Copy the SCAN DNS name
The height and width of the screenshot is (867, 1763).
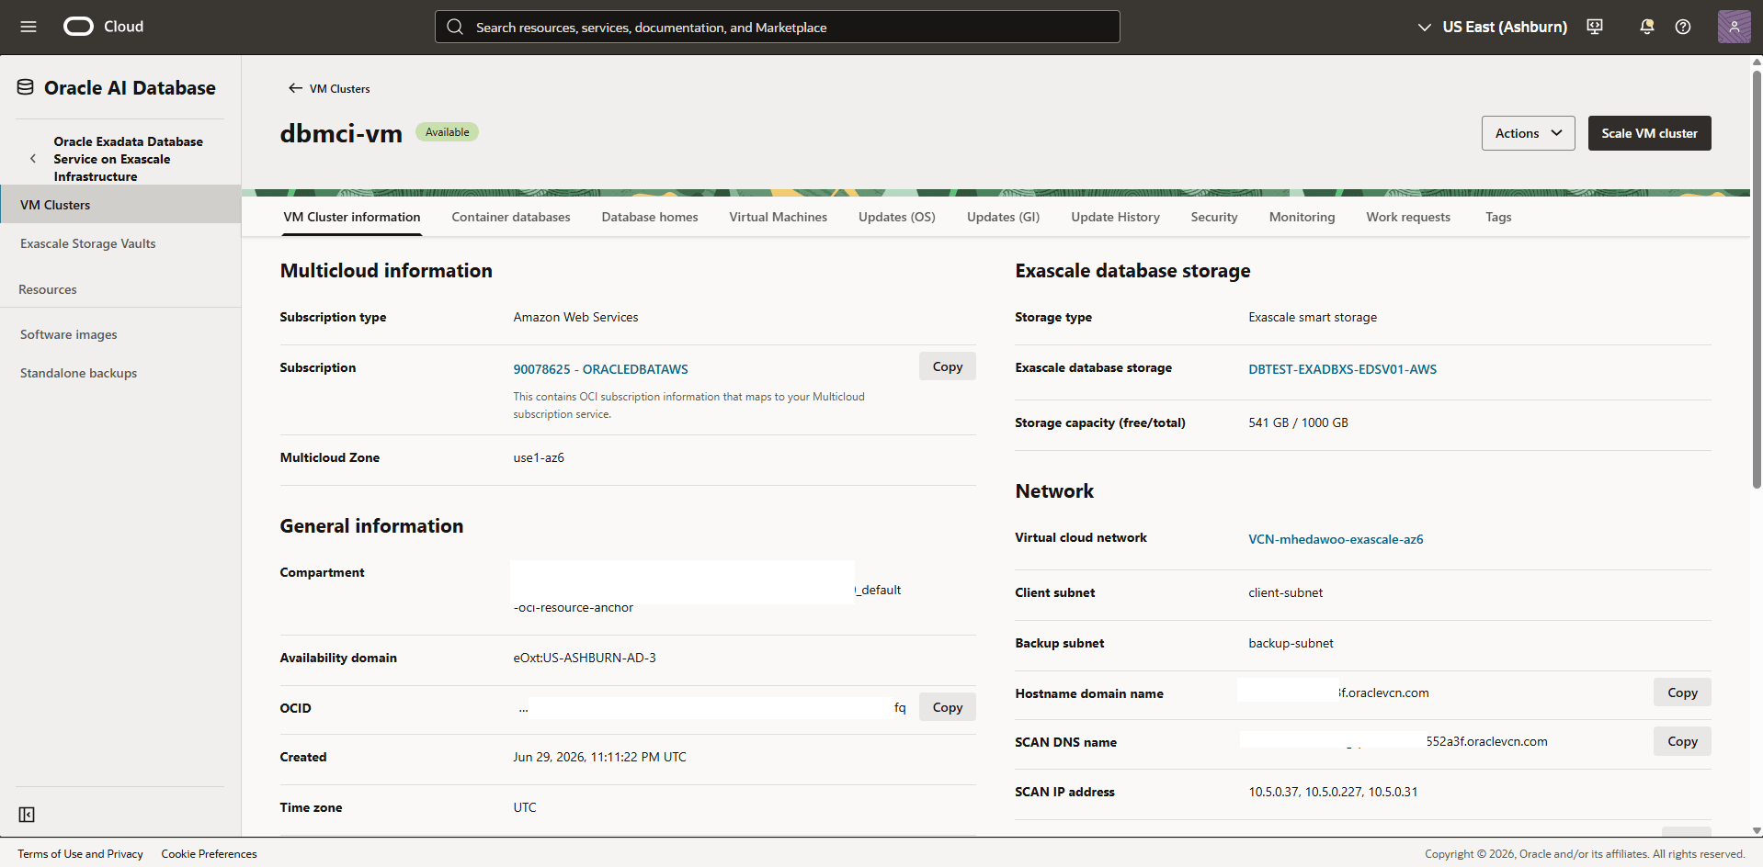pyautogui.click(x=1682, y=741)
